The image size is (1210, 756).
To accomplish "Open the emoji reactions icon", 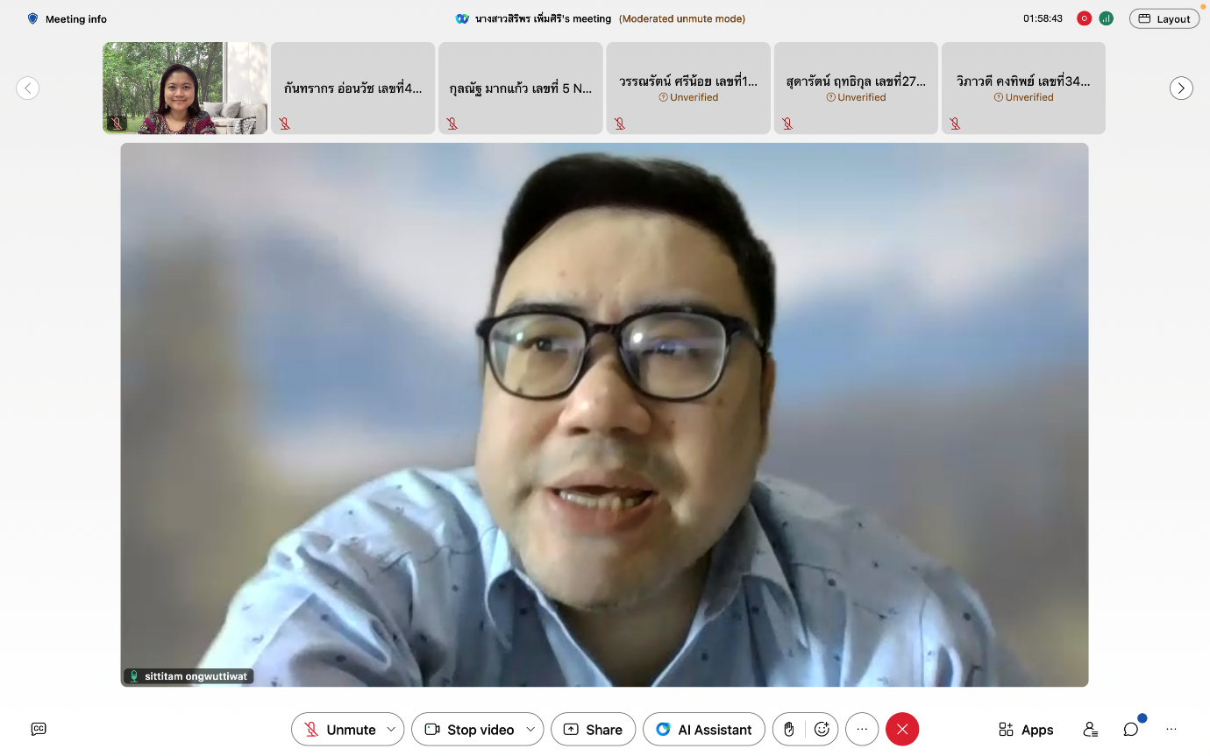I will click(822, 729).
